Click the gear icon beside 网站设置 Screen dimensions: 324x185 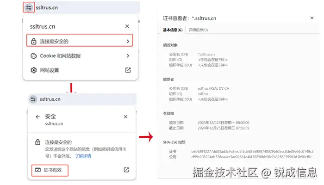tap(34, 70)
